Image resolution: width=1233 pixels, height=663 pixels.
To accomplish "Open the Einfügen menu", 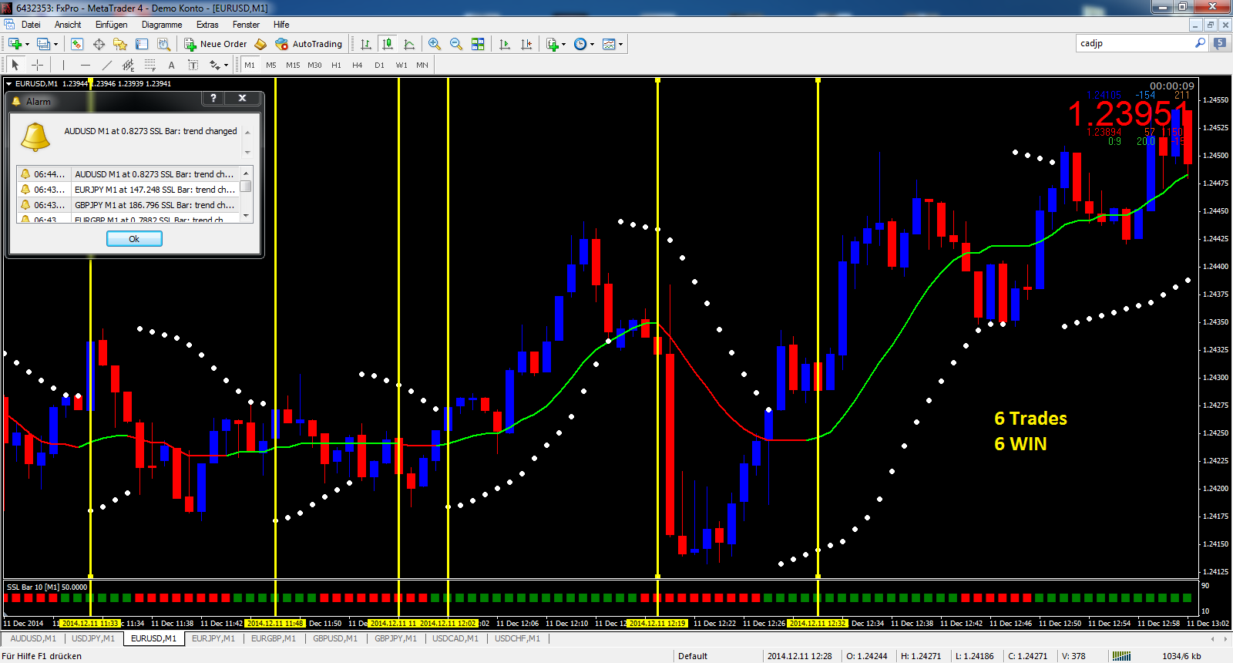I will (x=112, y=25).
